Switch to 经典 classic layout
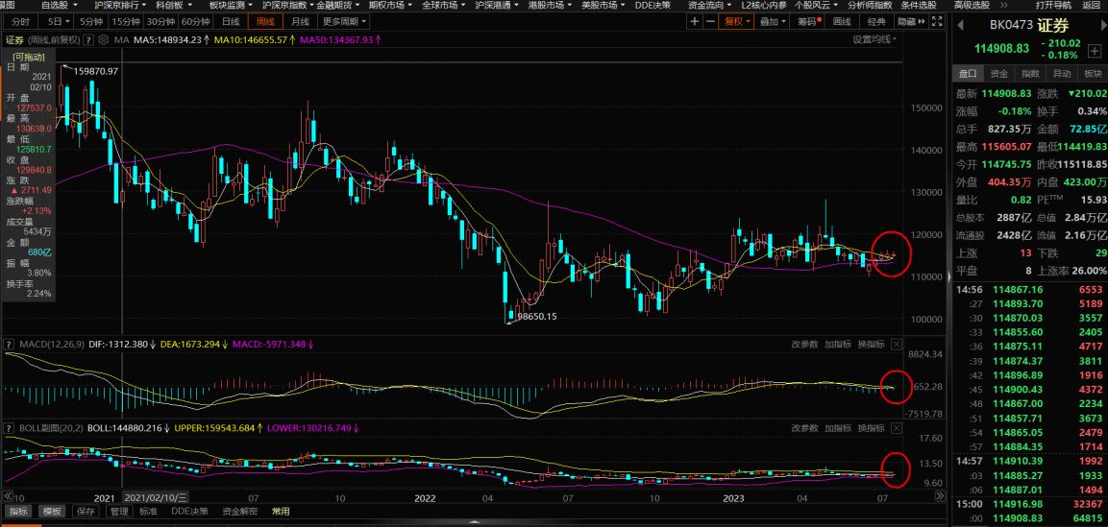The height and width of the screenshot is (527, 1108). (x=876, y=22)
